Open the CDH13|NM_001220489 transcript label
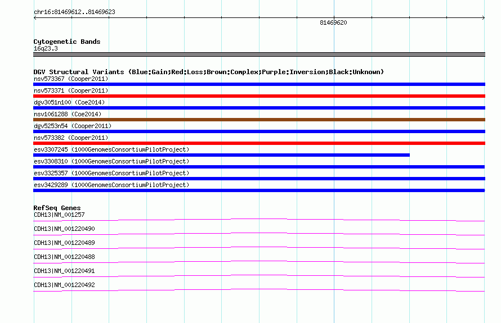This screenshot has width=501, height=323. pyautogui.click(x=64, y=243)
